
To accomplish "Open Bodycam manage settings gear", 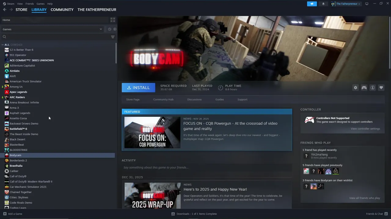I will [x=356, y=88].
